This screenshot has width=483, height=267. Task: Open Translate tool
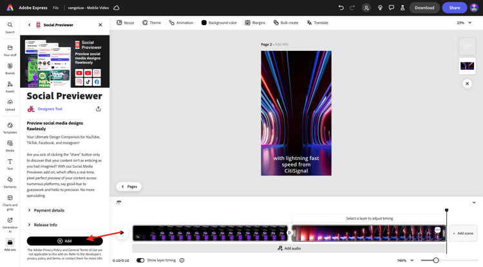pyautogui.click(x=317, y=23)
